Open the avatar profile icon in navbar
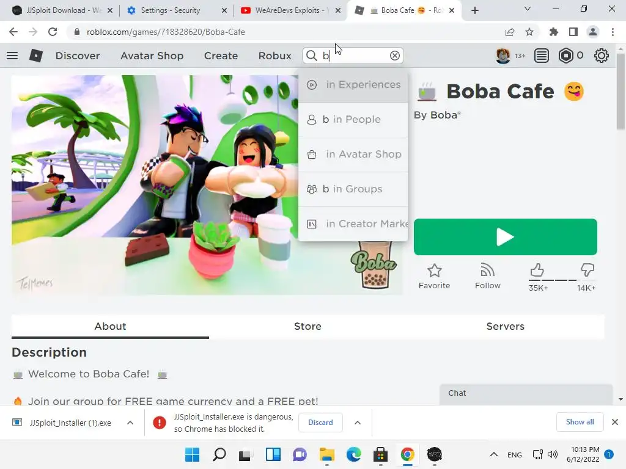Screen dimensions: 626x469 click(503, 56)
